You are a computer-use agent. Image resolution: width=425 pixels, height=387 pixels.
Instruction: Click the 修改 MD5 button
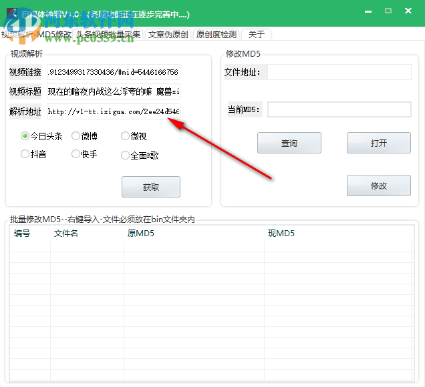(x=379, y=185)
